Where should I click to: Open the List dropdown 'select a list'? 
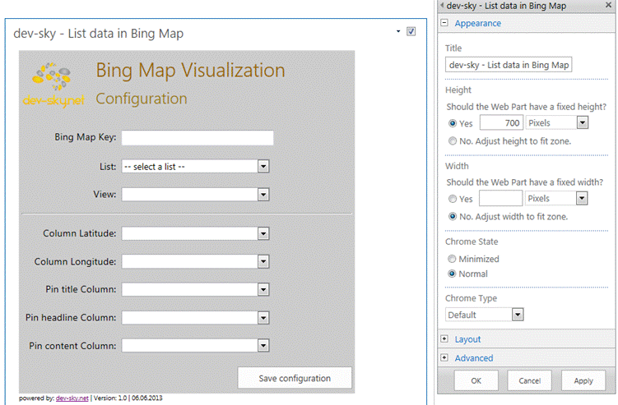point(195,167)
